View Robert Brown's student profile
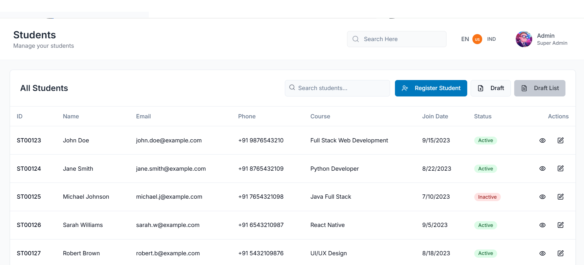This screenshot has width=584, height=265. tap(542, 253)
